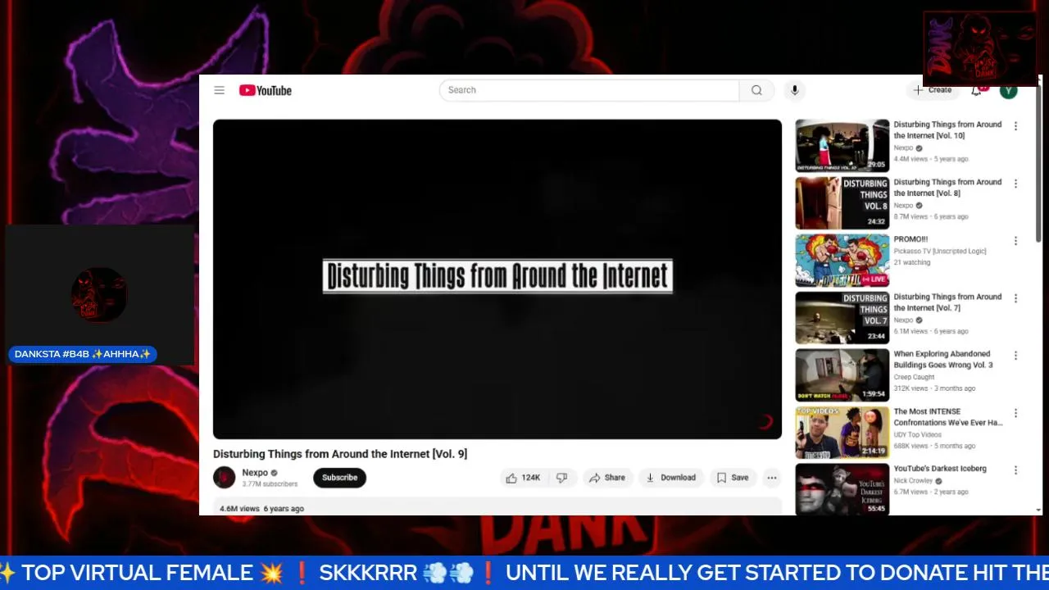Like the video with 124K thumbs up
Screen dimensions: 1049x590
523,478
